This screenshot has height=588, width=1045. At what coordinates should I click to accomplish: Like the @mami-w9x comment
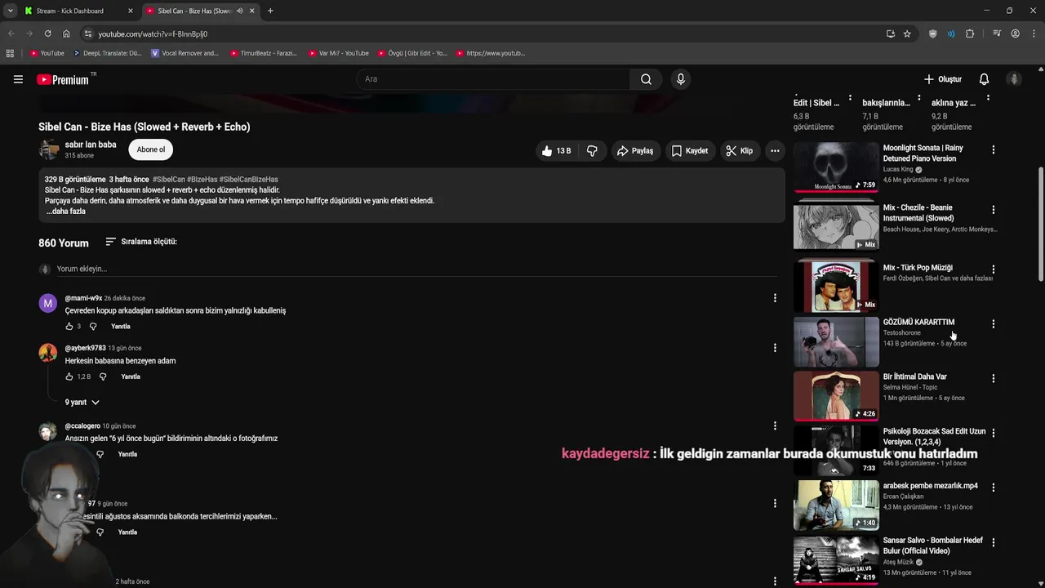click(69, 327)
